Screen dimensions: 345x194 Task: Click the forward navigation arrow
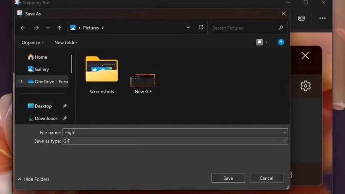(36, 28)
